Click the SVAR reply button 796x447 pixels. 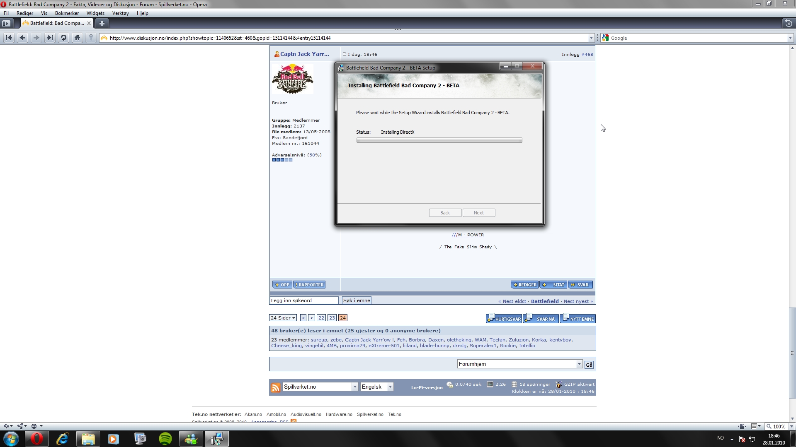(x=580, y=285)
